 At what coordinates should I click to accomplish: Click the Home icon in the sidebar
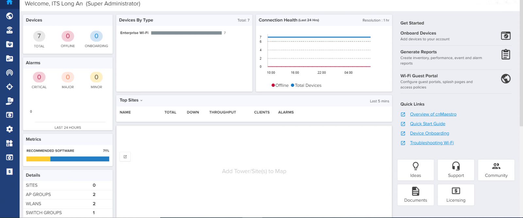(9, 2)
